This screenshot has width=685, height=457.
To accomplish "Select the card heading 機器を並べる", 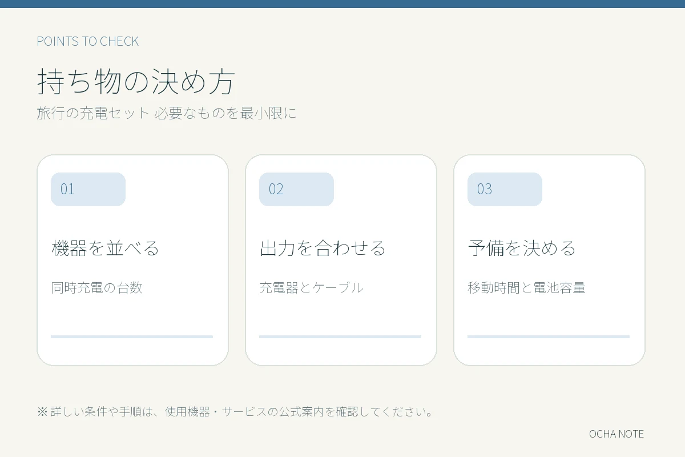I will pyautogui.click(x=106, y=248).
